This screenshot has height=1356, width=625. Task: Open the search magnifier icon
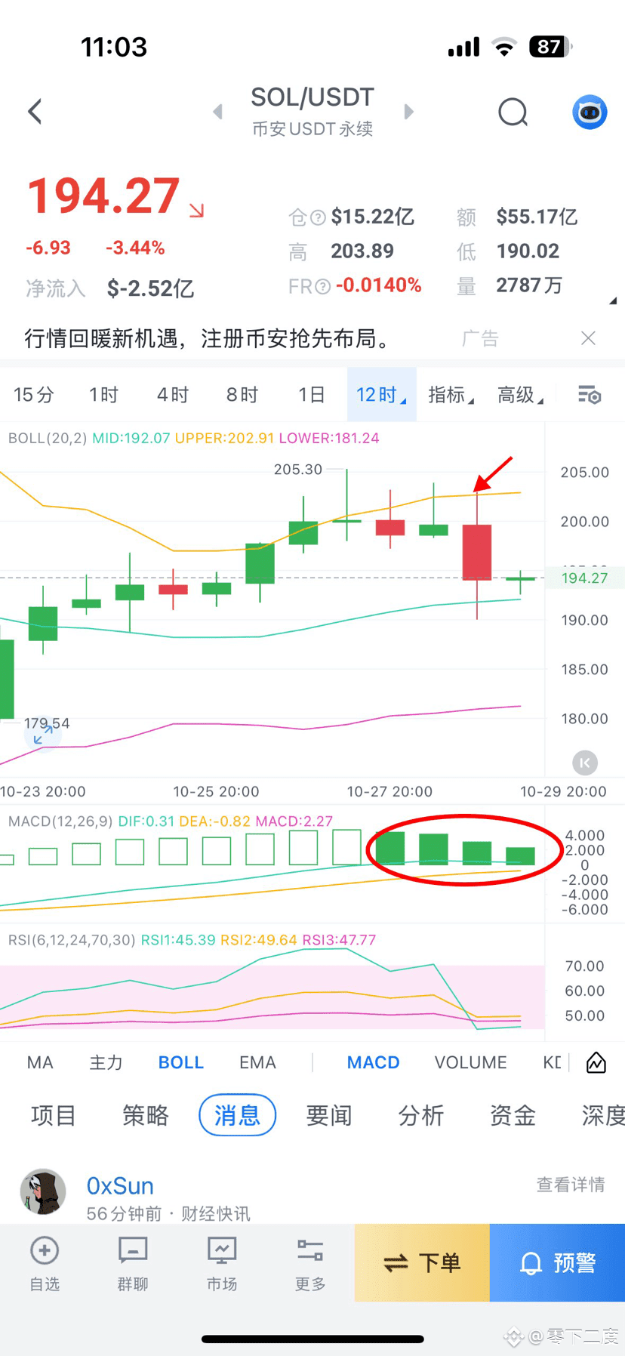(513, 112)
